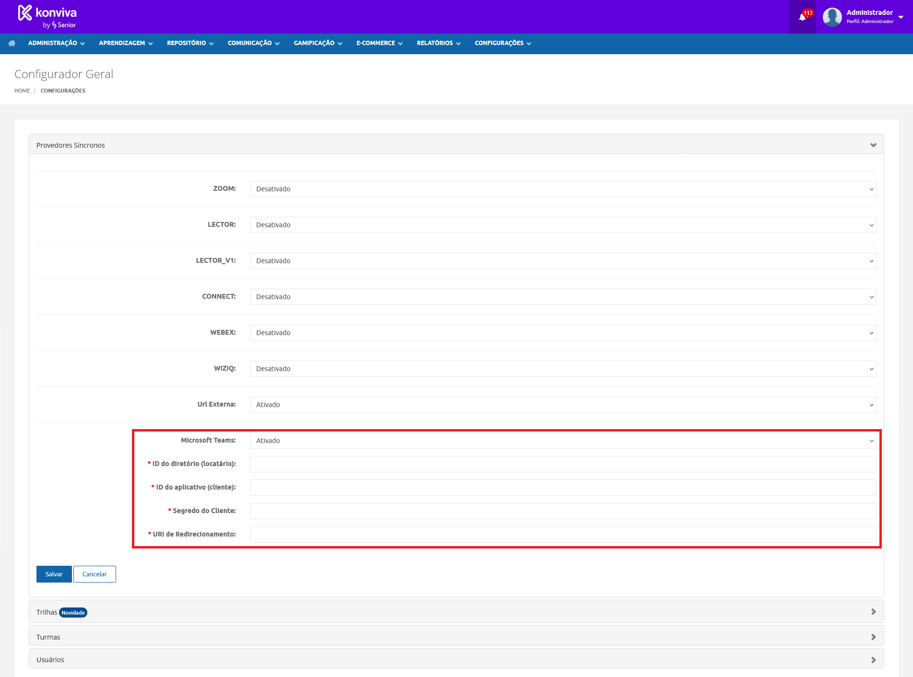The image size is (913, 677).
Task: Go to HOME breadcrumb link
Action: click(x=22, y=91)
